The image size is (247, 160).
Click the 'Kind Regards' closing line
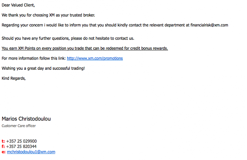(13, 78)
